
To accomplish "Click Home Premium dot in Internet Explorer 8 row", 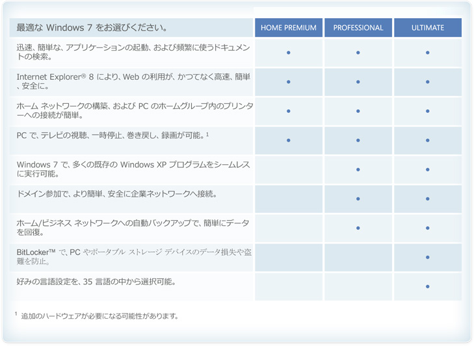I will pos(289,82).
